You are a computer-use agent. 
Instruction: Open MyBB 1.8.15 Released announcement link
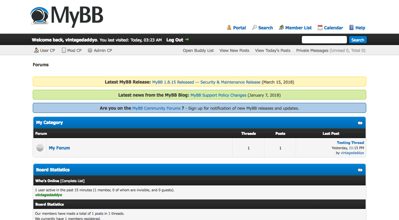pos(206,82)
